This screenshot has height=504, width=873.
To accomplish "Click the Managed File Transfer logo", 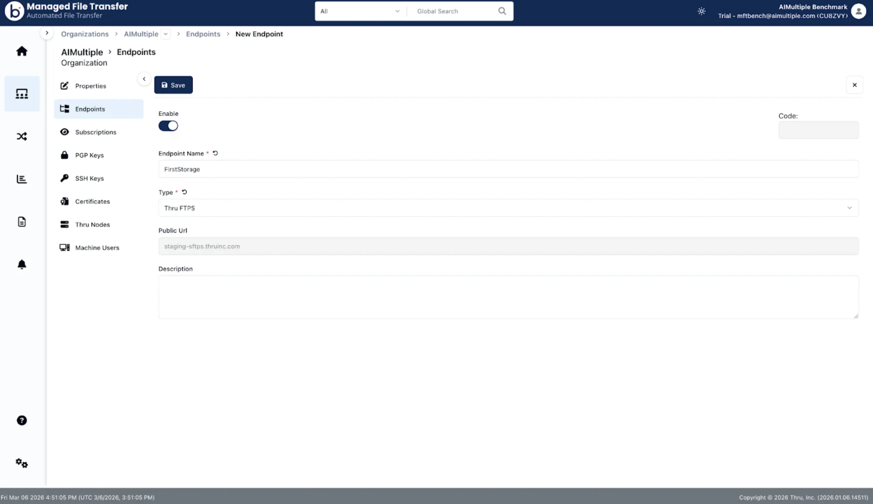I will tap(14, 11).
